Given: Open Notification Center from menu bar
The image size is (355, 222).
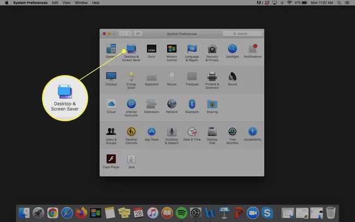Looking at the screenshot, I should (347, 3).
